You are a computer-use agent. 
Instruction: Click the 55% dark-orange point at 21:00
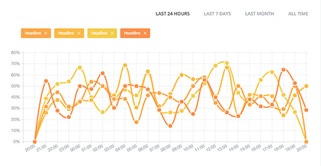click(46, 81)
